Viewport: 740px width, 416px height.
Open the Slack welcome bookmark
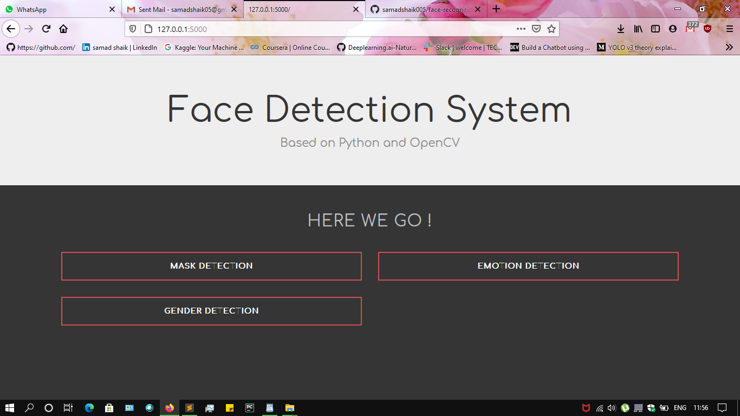tap(463, 47)
